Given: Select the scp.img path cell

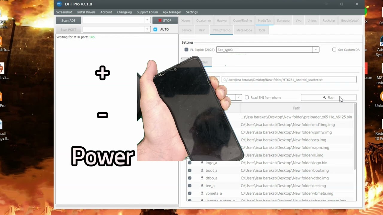Looking at the screenshot, I should pos(296,140).
